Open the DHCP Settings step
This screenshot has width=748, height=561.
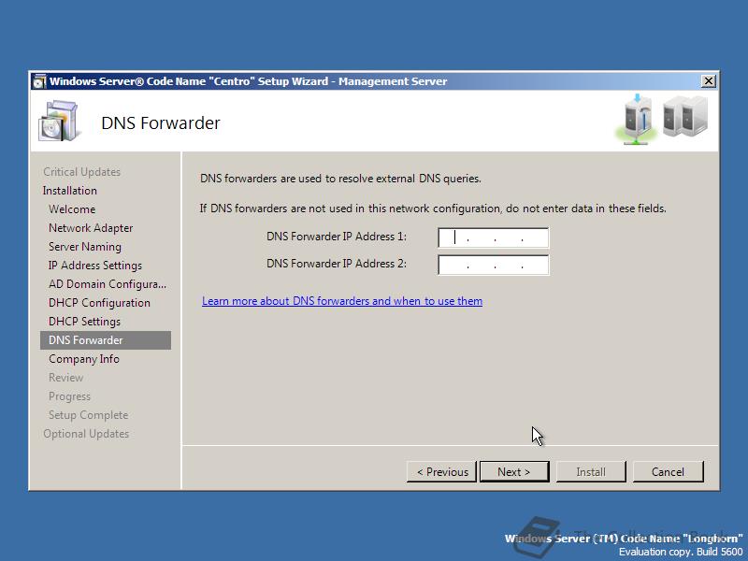point(84,322)
